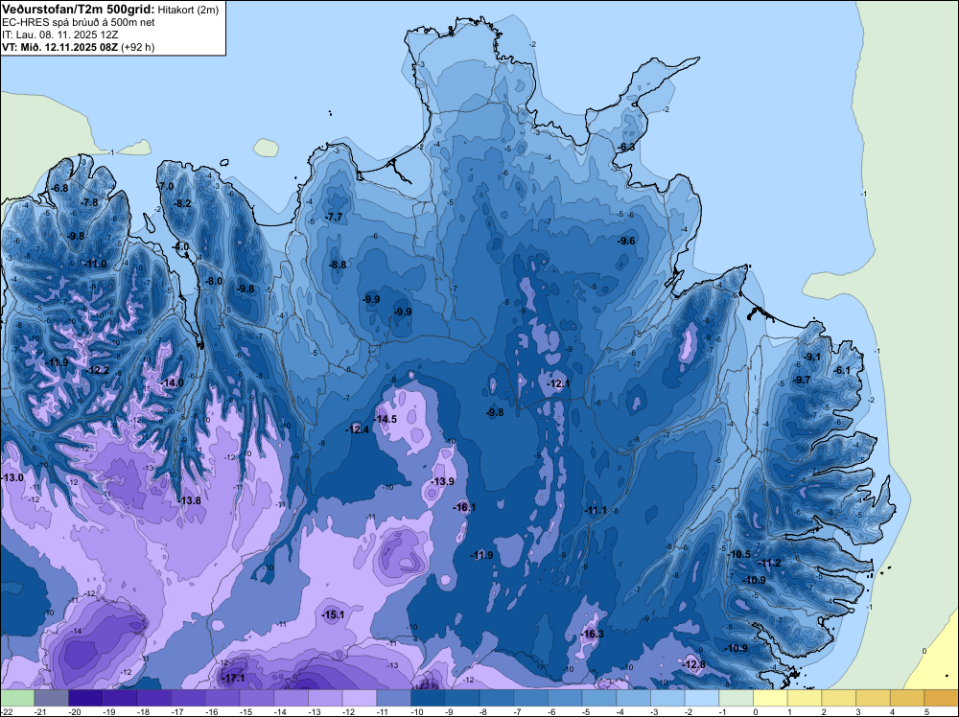The width and height of the screenshot is (959, 717).
Task: Pick the legend swatch labeled -14
Action: 292,698
